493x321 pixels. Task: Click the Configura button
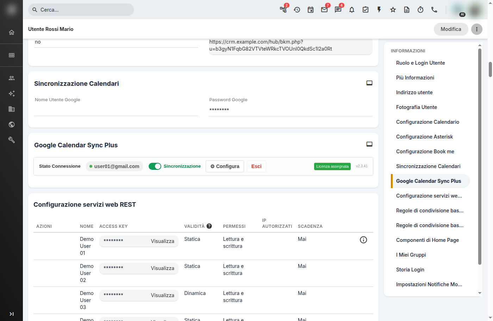click(x=225, y=166)
